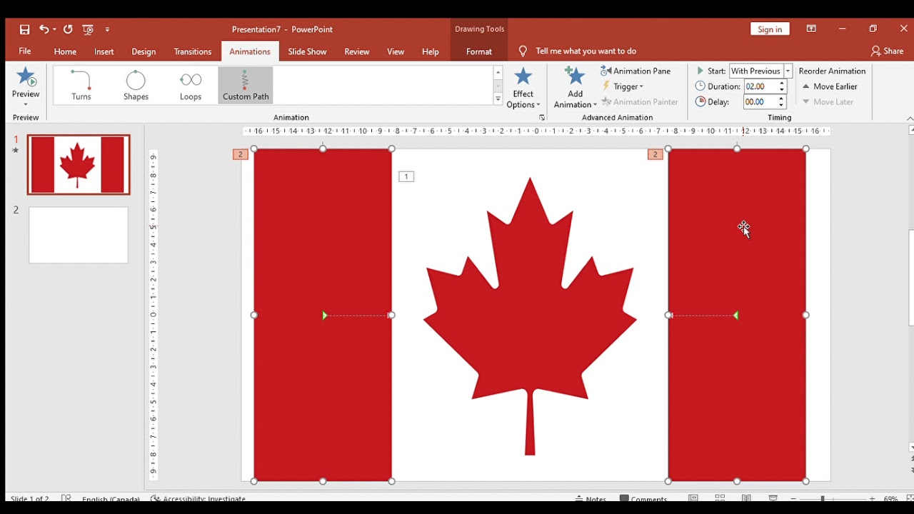Expand the animation gallery more arrow

coord(498,99)
